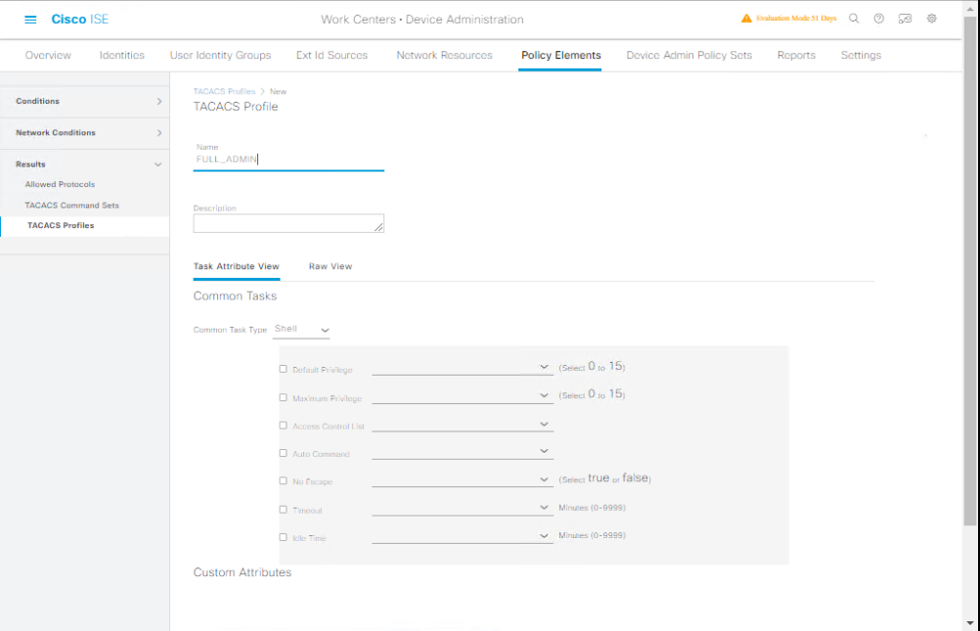Open the hamburger navigation menu
Viewport: 980px width, 631px height.
(30, 20)
